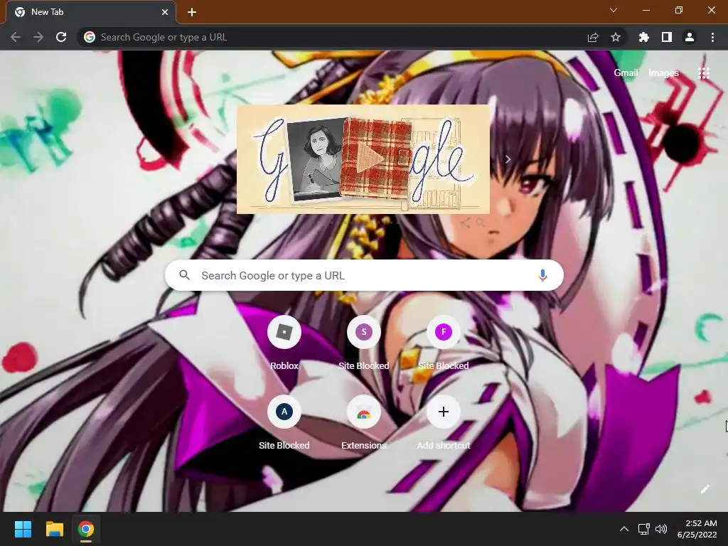The width and height of the screenshot is (728, 546).
Task: Open the Extensions shortcut
Action: click(364, 424)
